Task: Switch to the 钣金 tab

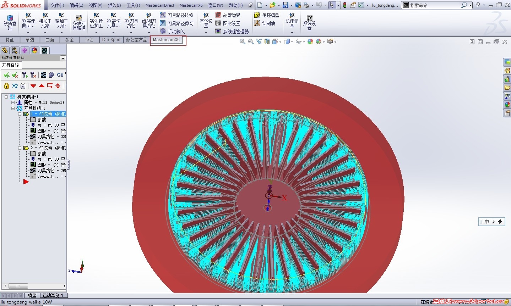Action: click(69, 40)
